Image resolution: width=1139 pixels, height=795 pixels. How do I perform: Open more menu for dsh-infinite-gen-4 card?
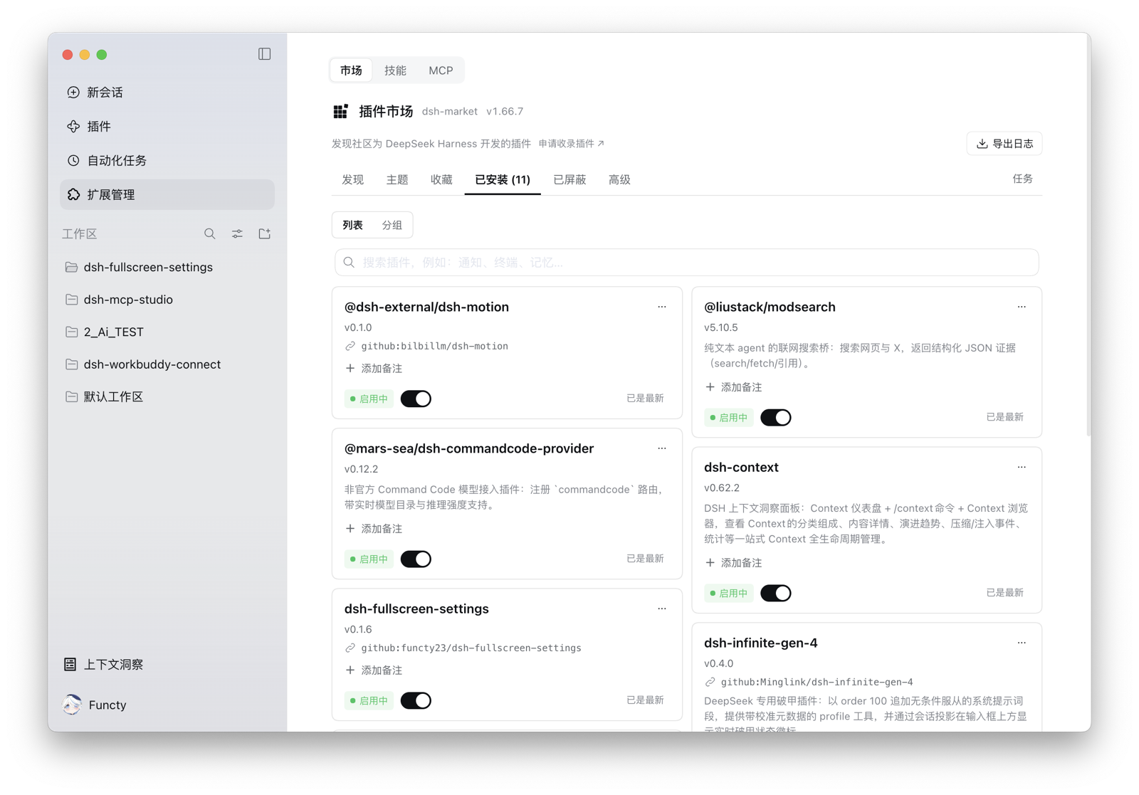(x=1022, y=643)
